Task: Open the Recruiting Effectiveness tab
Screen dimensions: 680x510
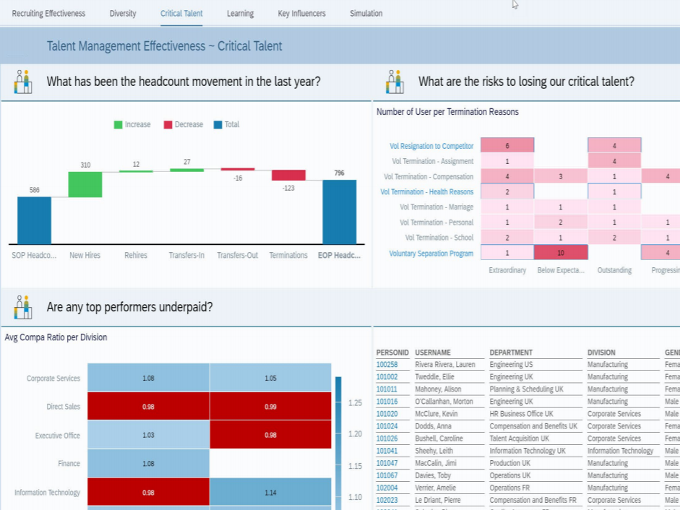Action: [x=48, y=14]
